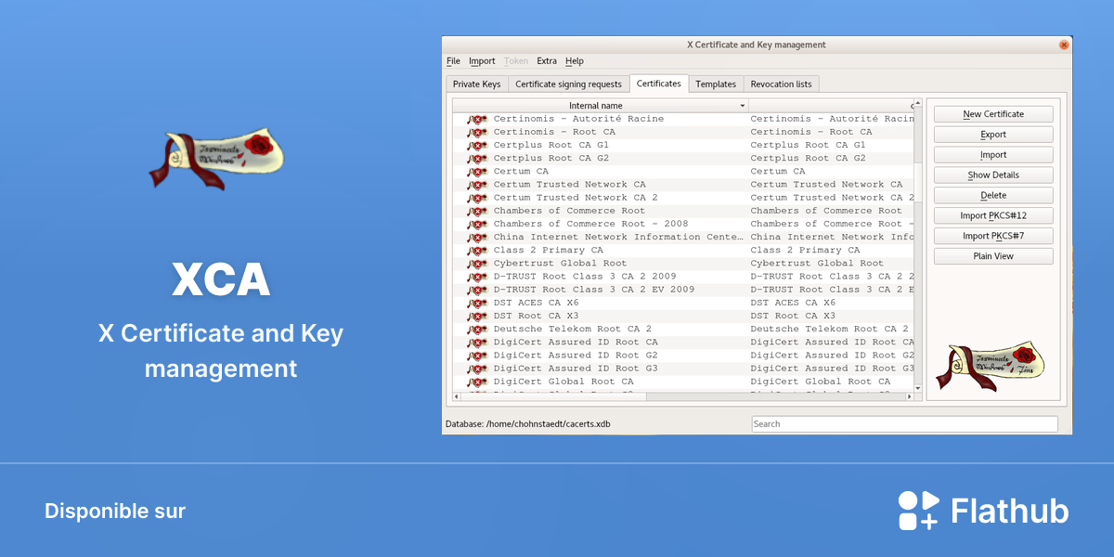The height and width of the screenshot is (557, 1114).
Task: Open the Help menu
Action: (575, 61)
